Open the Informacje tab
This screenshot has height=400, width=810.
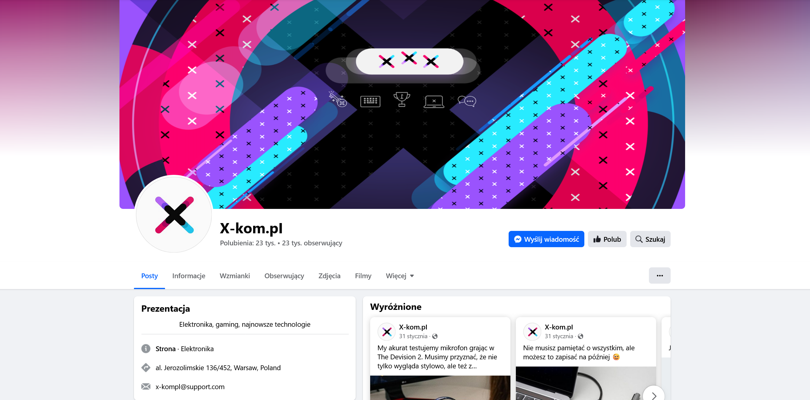click(x=189, y=276)
